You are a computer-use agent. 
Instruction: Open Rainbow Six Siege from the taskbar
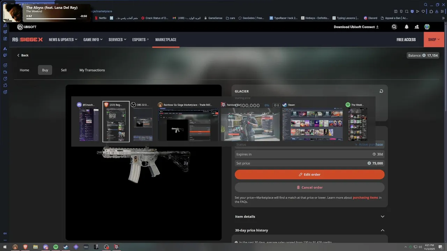pyautogui.click(x=116, y=247)
